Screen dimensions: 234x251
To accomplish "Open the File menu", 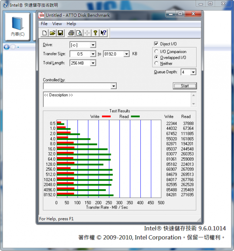I will tap(44, 24).
